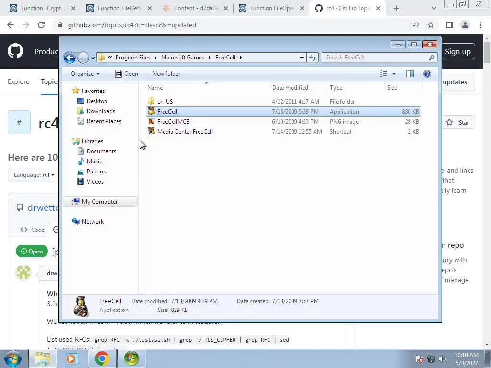The image size is (491, 368).
Task: Open Chrome from the taskbar
Action: [x=102, y=358]
